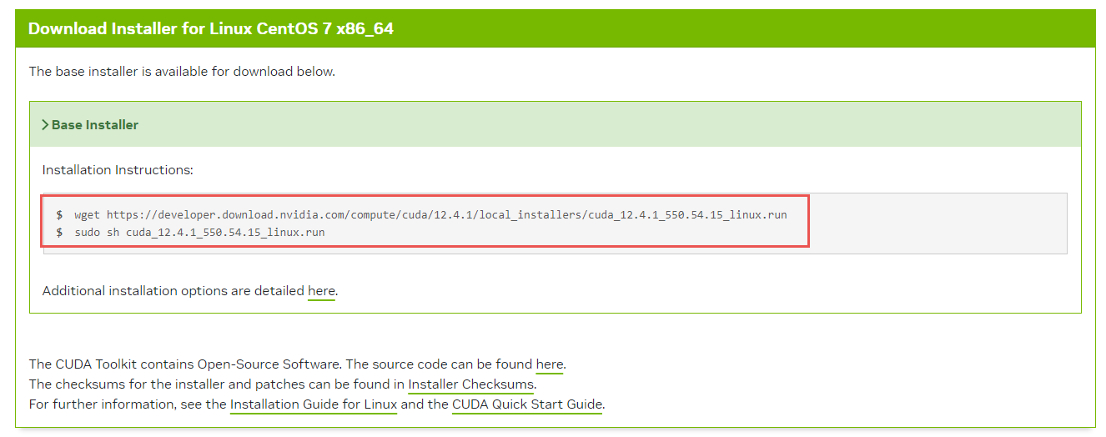The image size is (1106, 437).
Task: Open the Installer Checksums link
Action: coord(470,384)
